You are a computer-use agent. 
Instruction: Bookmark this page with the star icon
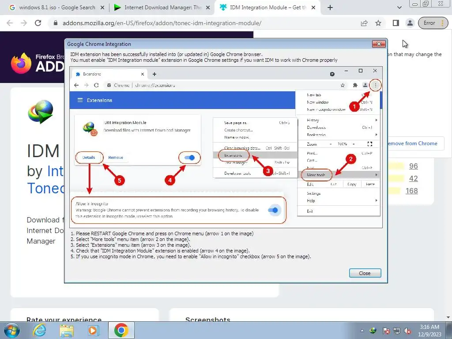378,23
